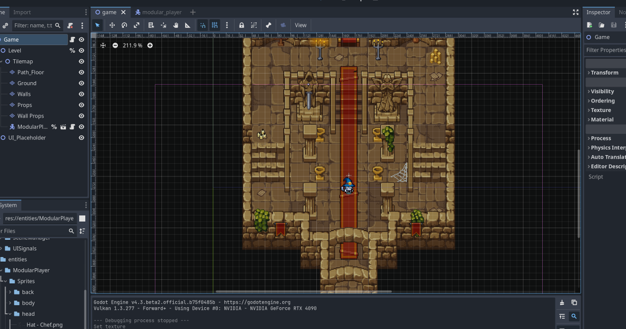Create new resource icon in Inspector
The image size is (626, 329).
click(x=589, y=25)
